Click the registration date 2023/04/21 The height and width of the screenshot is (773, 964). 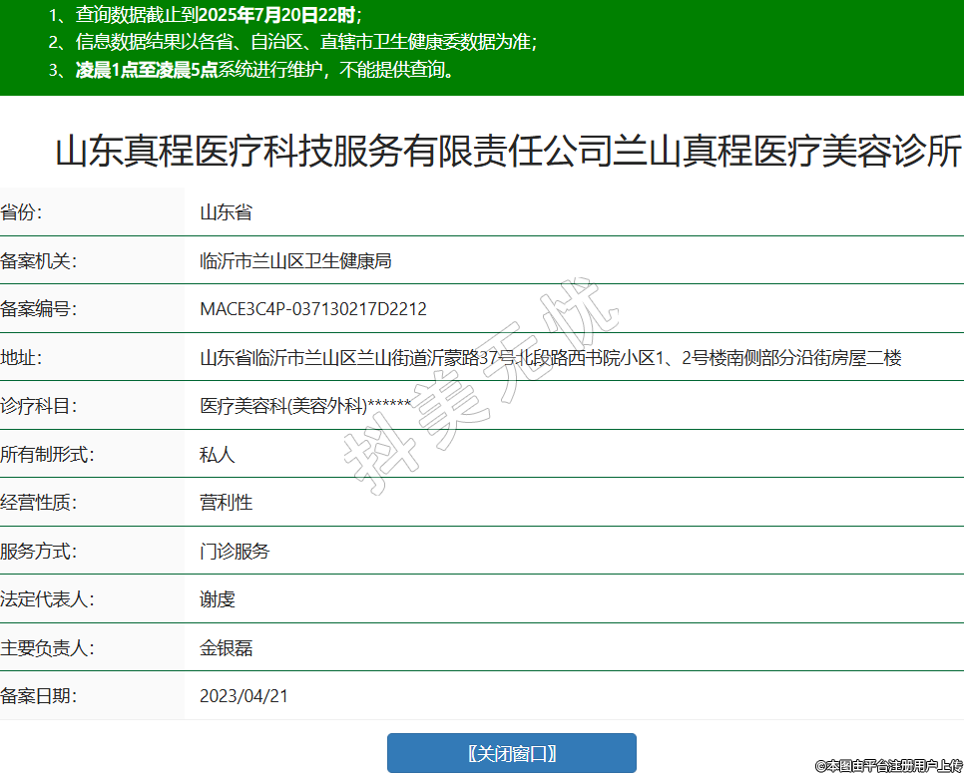click(243, 696)
